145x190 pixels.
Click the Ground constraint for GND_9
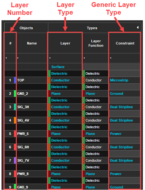pos(125,187)
